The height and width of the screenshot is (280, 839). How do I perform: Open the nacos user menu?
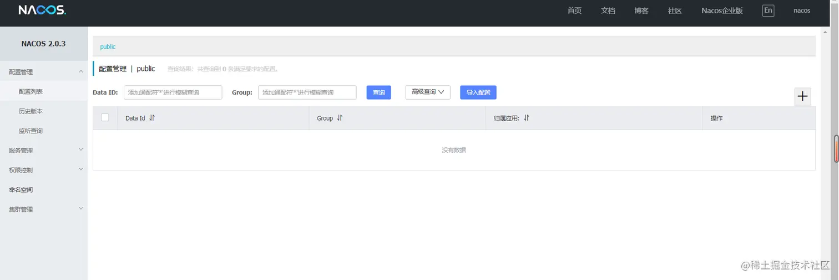802,11
